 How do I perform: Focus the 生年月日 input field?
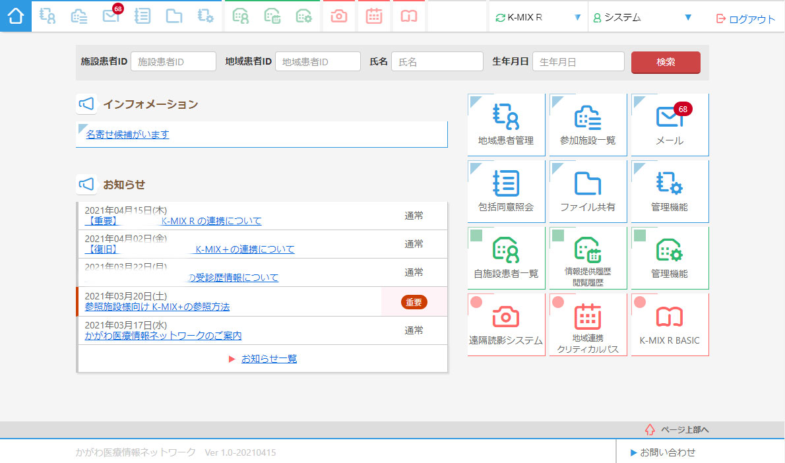(578, 62)
